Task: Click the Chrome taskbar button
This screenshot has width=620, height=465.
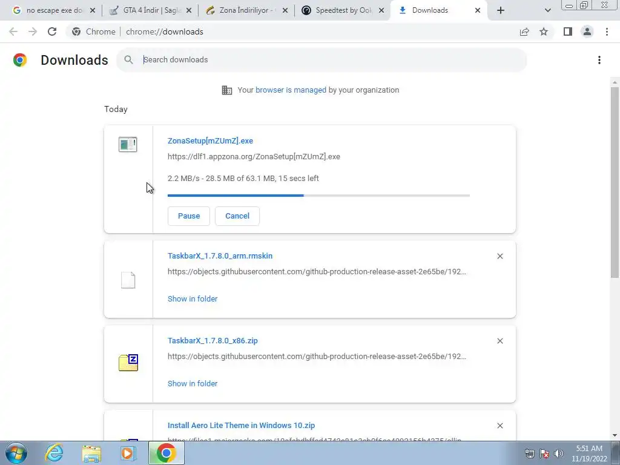Action: tap(166, 453)
